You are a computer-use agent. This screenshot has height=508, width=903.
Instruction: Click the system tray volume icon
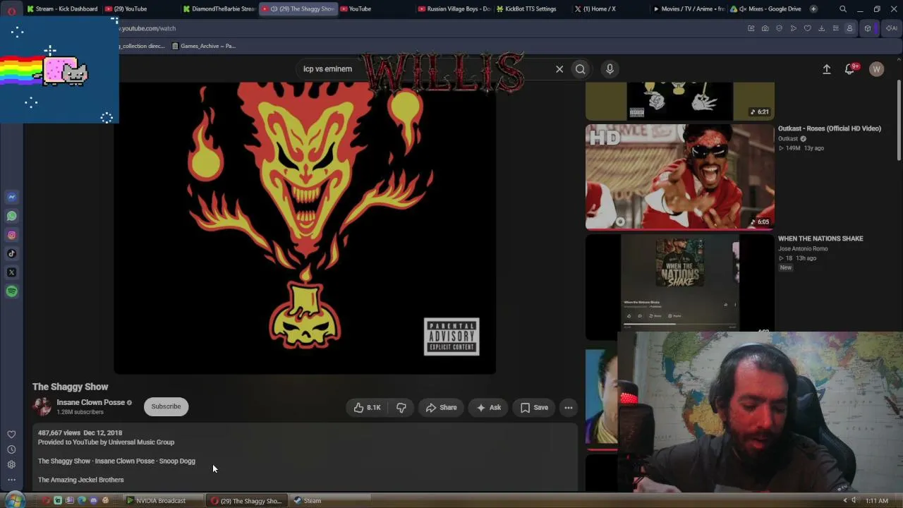click(854, 501)
